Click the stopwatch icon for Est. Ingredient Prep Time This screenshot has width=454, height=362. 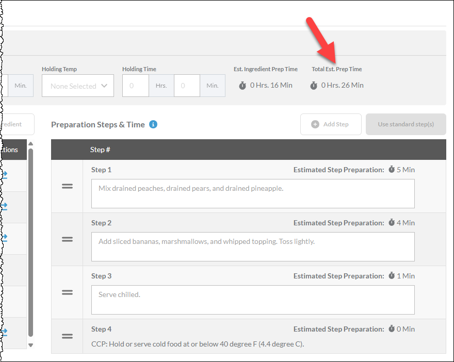(x=242, y=86)
